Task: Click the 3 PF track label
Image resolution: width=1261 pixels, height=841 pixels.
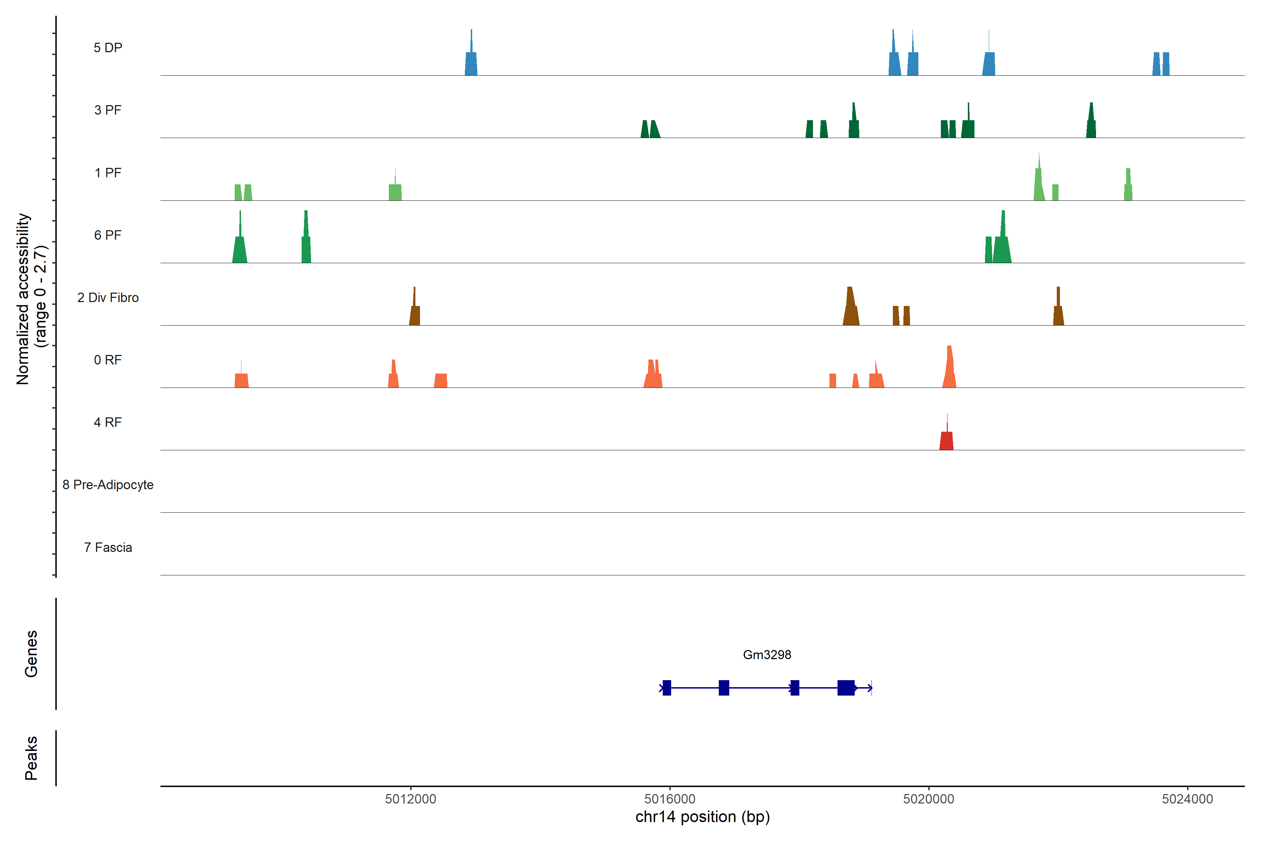Action: coord(108,110)
